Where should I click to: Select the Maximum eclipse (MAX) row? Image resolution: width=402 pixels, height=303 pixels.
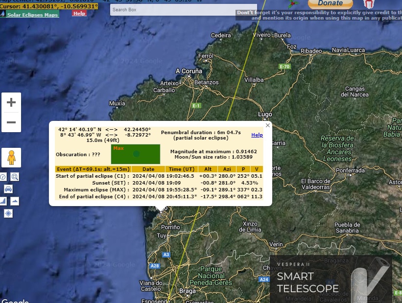click(x=159, y=190)
